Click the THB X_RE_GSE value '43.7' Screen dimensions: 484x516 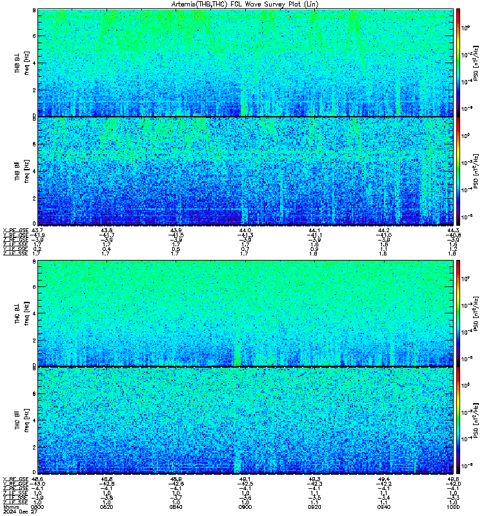pyautogui.click(x=37, y=231)
